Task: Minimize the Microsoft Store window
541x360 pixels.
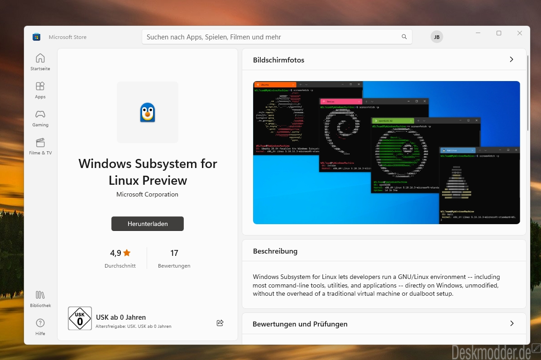Action: [478, 33]
